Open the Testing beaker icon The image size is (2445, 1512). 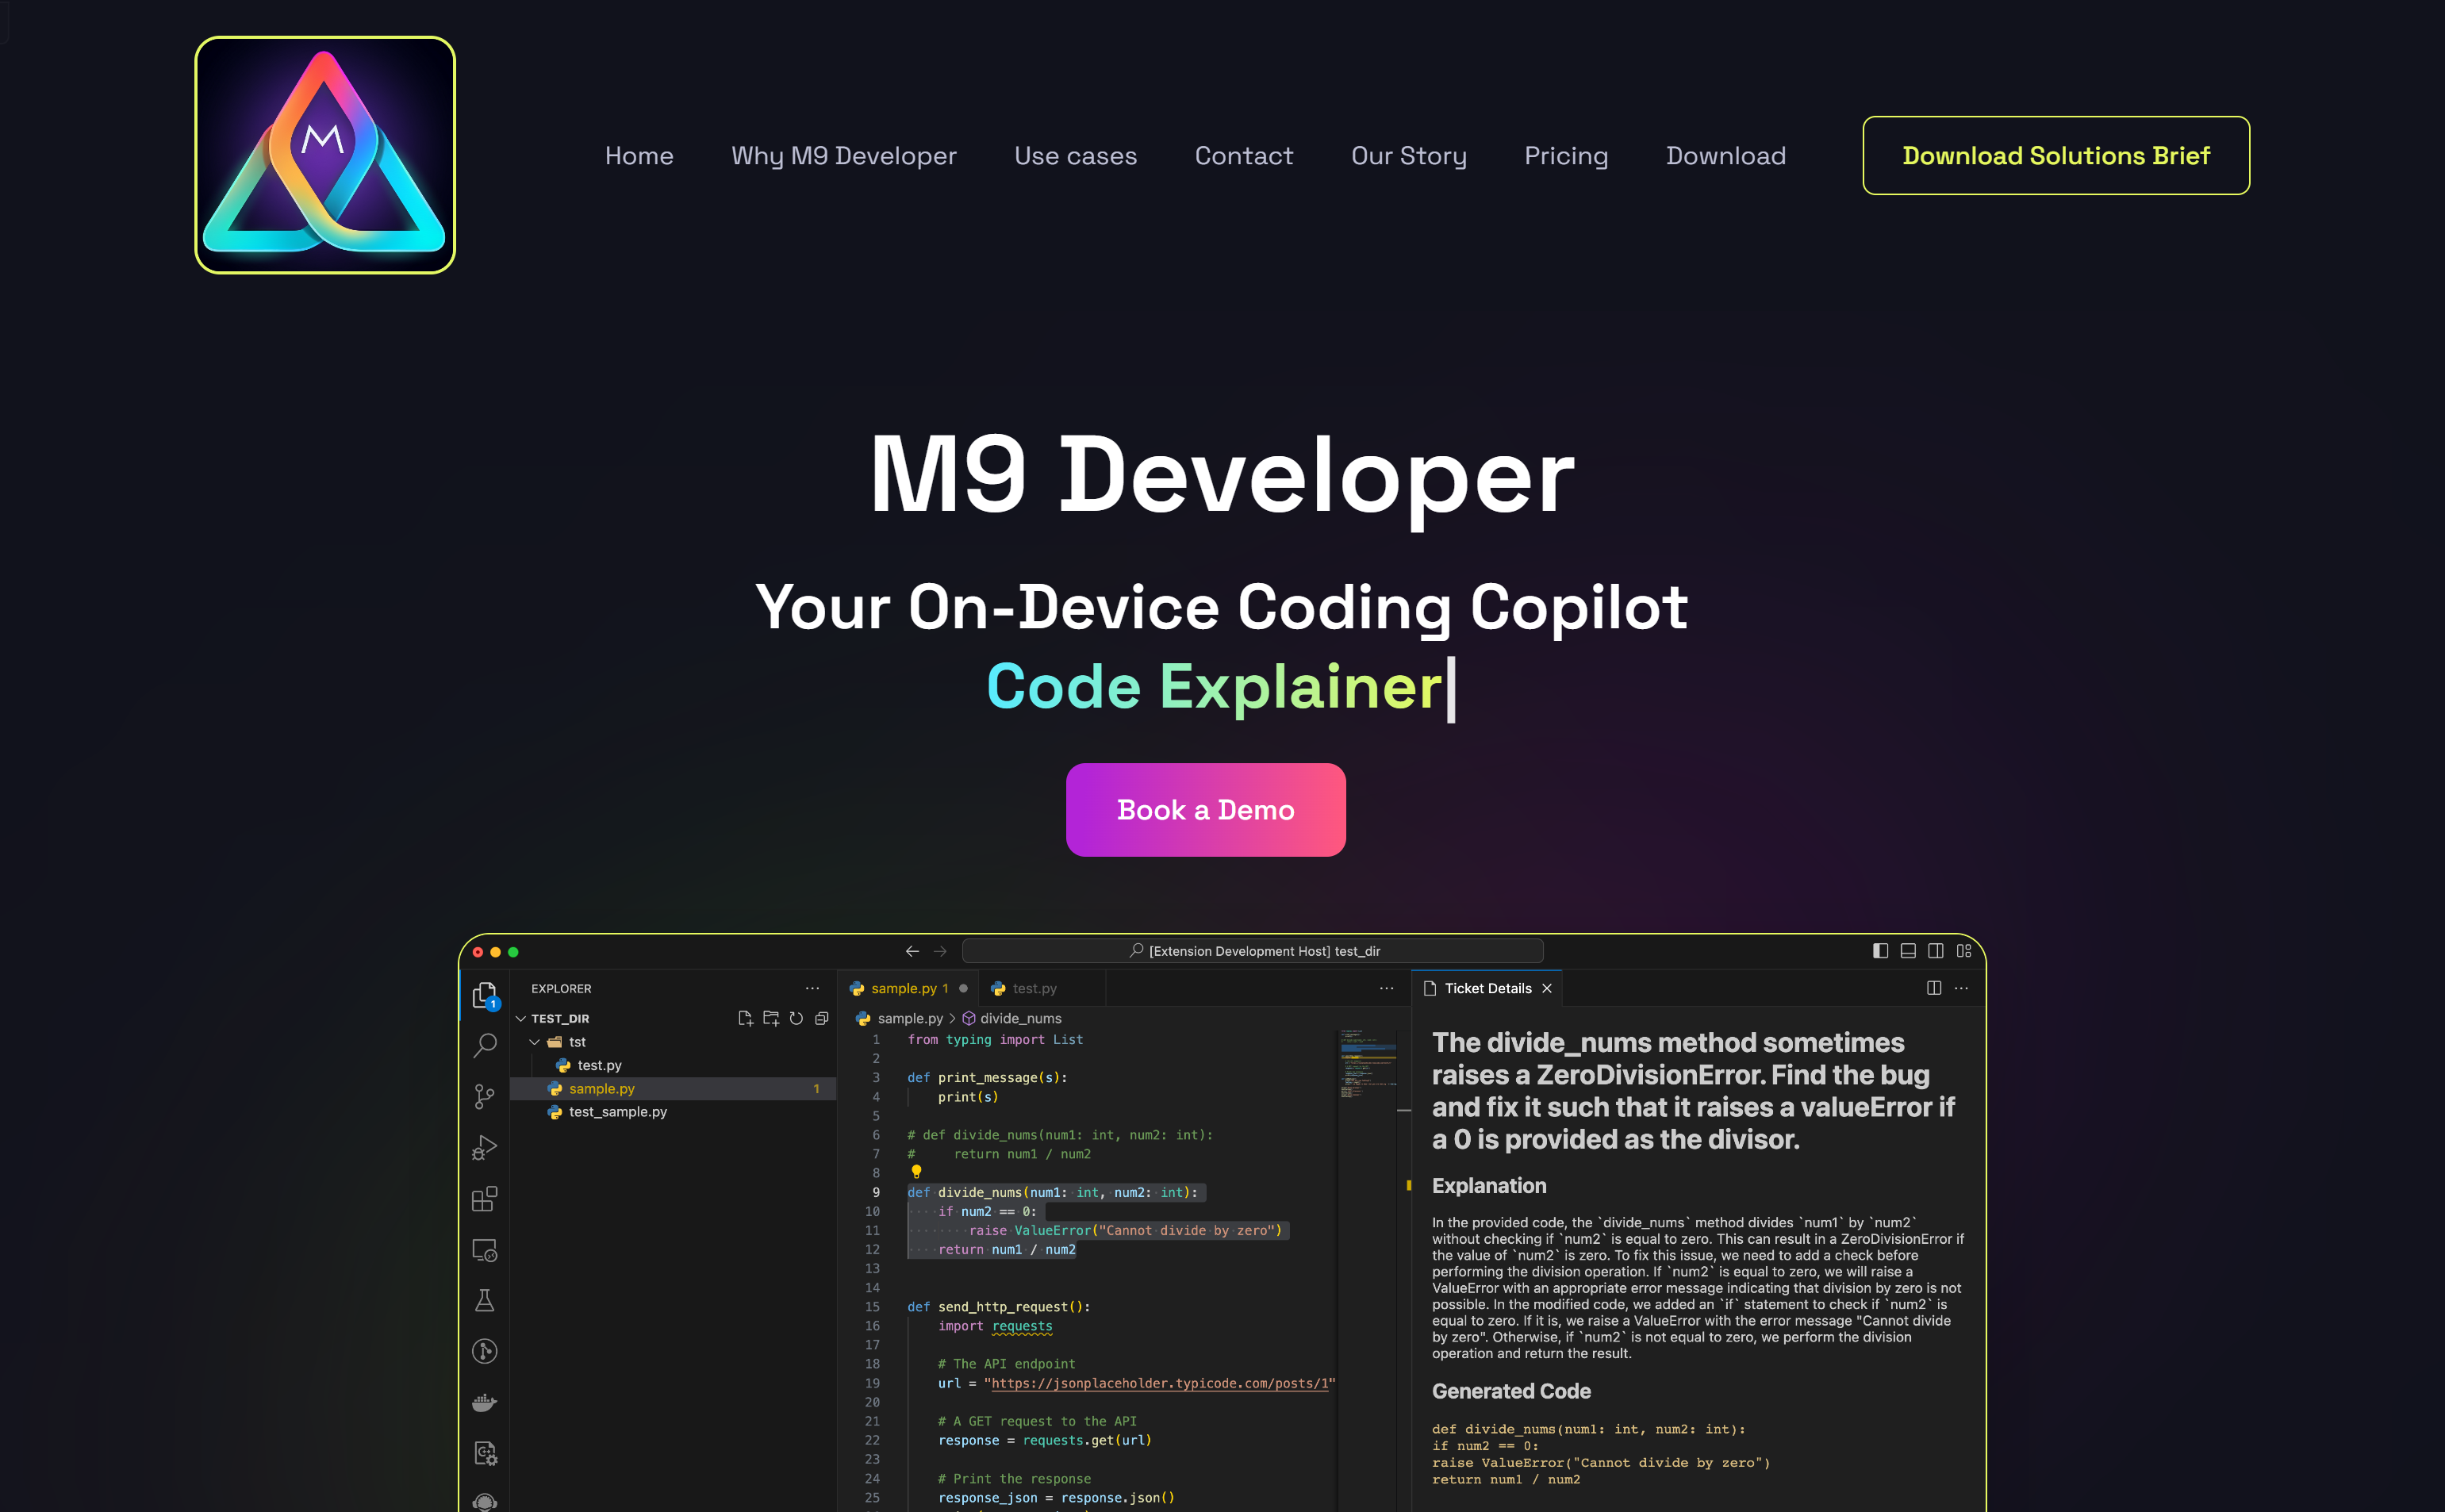[x=484, y=1300]
